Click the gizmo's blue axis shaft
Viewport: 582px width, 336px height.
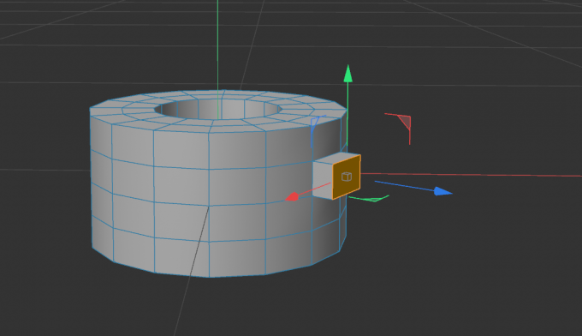coord(404,185)
